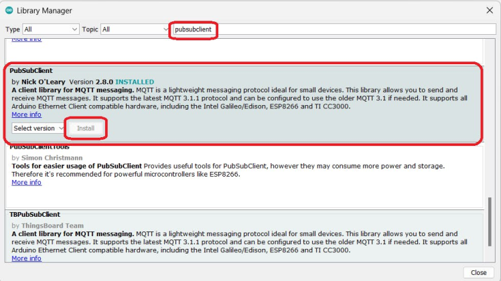The image size is (501, 281).
Task: Close the Library Manager window with X
Action: pyautogui.click(x=490, y=10)
